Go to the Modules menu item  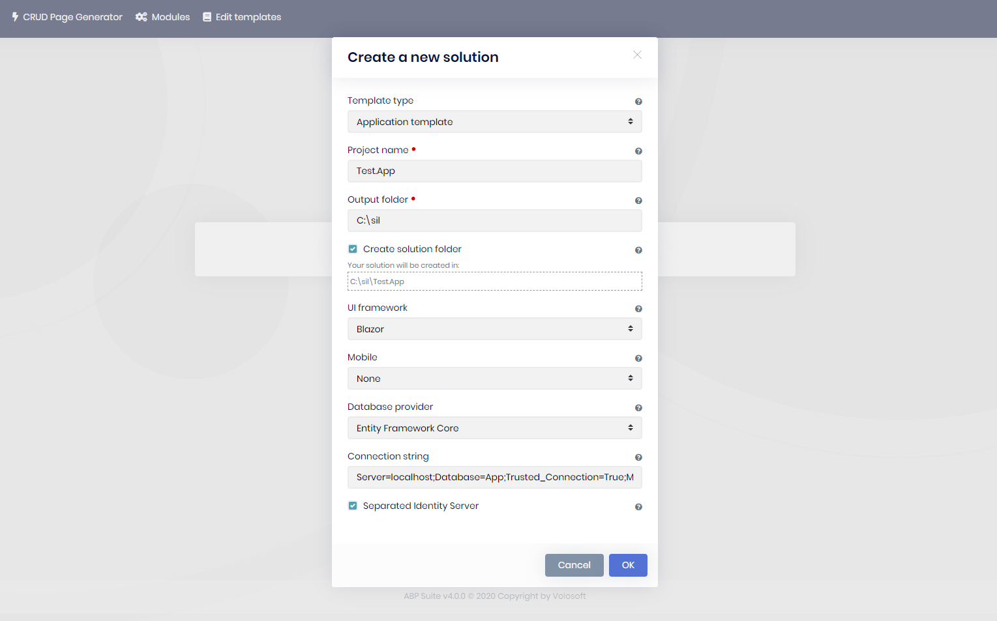tap(163, 17)
